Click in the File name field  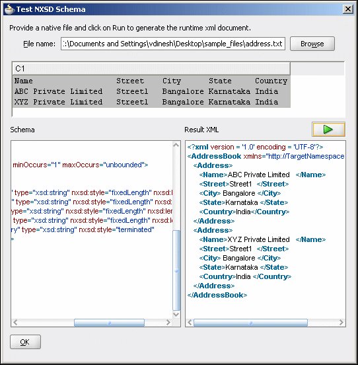point(173,44)
